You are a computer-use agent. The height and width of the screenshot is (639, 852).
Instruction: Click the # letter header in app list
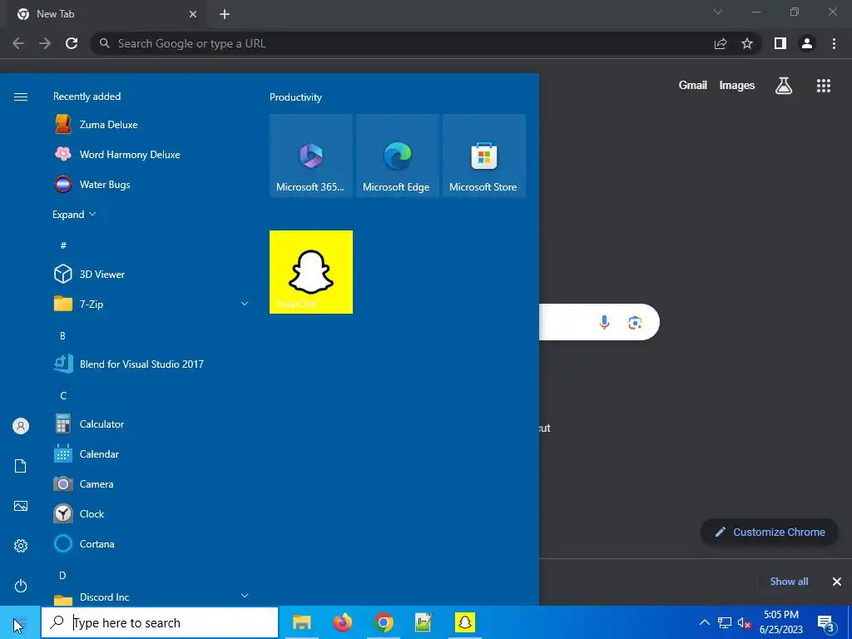point(63,245)
